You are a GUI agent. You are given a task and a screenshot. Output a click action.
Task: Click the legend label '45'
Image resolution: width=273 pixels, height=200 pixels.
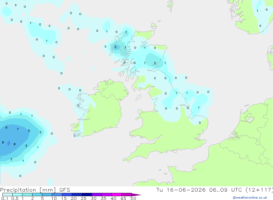coord(123,198)
